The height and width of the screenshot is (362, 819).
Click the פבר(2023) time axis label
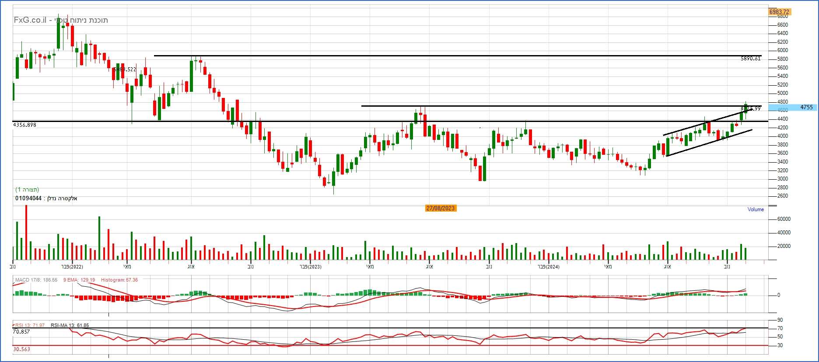pos(311,267)
